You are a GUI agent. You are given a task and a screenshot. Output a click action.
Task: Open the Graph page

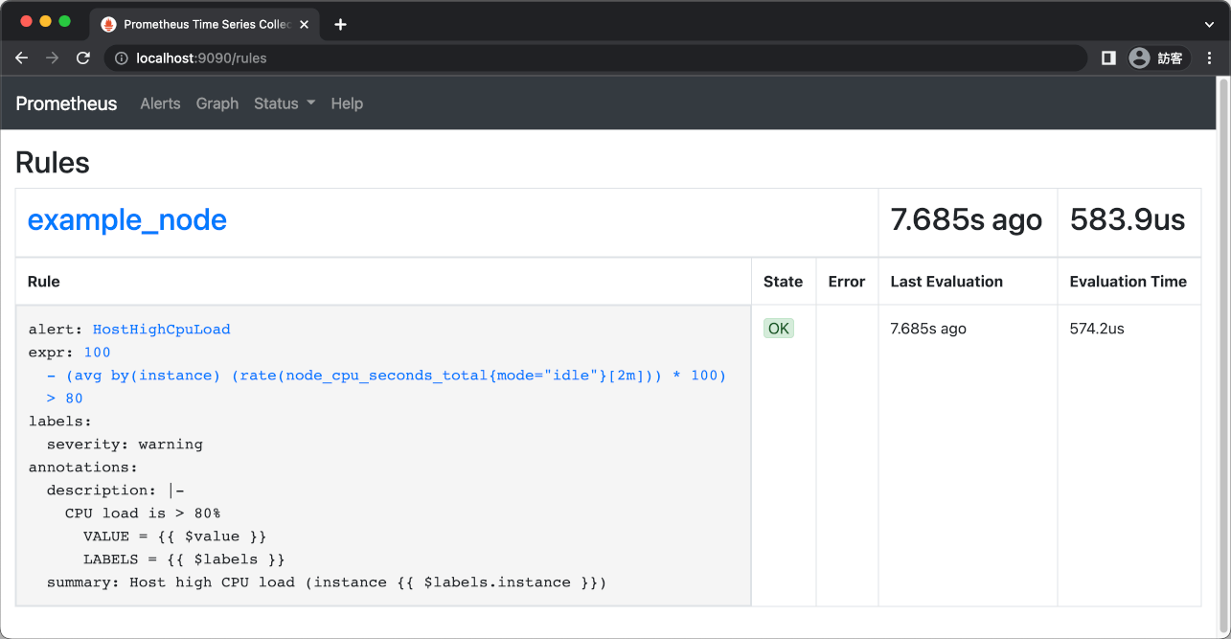coord(217,103)
